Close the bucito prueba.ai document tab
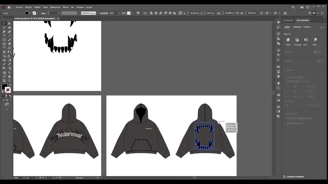Viewport: 328px width, 184px height. [58, 18]
